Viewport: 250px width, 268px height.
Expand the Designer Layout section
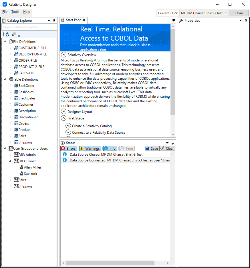click(64, 111)
